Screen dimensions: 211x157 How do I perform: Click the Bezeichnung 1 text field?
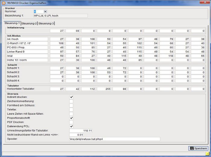click(60, 16)
